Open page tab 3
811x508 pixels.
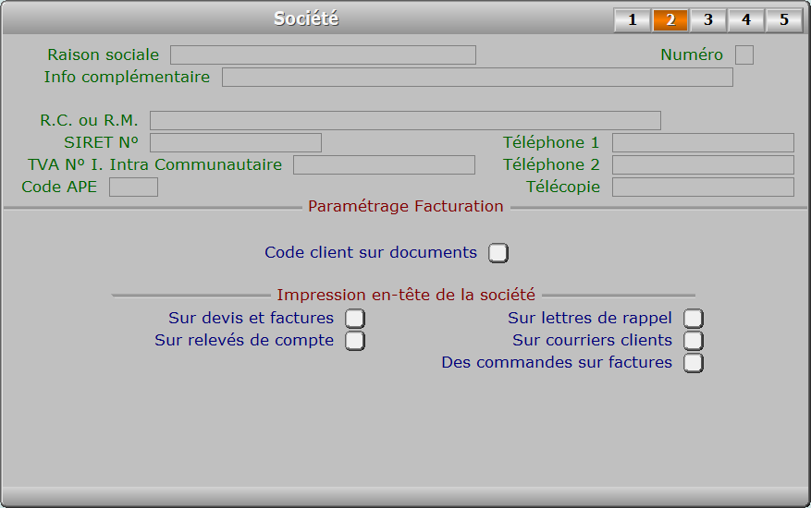tap(708, 20)
